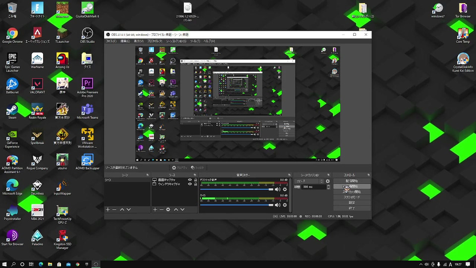Open File Explorer from the taskbar
The image size is (476, 268).
tap(50, 264)
